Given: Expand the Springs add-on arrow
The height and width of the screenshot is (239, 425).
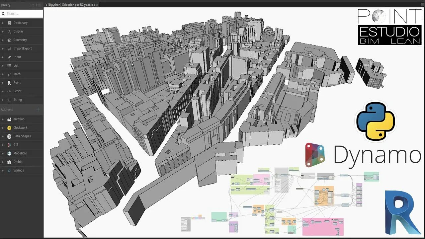Looking at the screenshot, I should 3,170.
